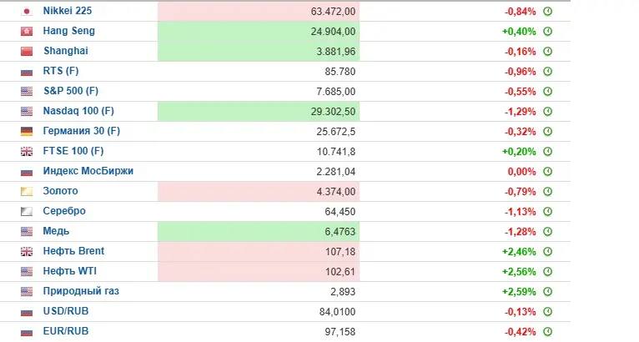The width and height of the screenshot is (639, 342).
Task: Click the clock icon next to Золото -0,79%
Action: tap(548, 191)
